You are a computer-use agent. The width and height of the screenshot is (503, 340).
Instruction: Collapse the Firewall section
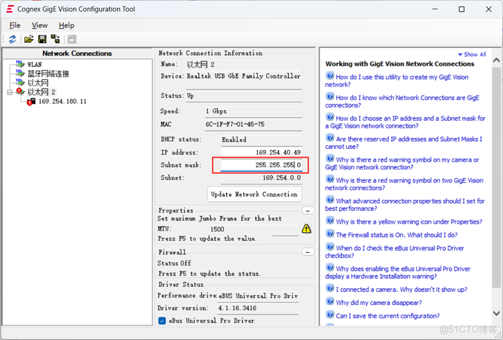tap(308, 252)
